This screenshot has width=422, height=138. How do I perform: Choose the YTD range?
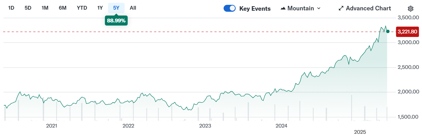click(x=82, y=8)
